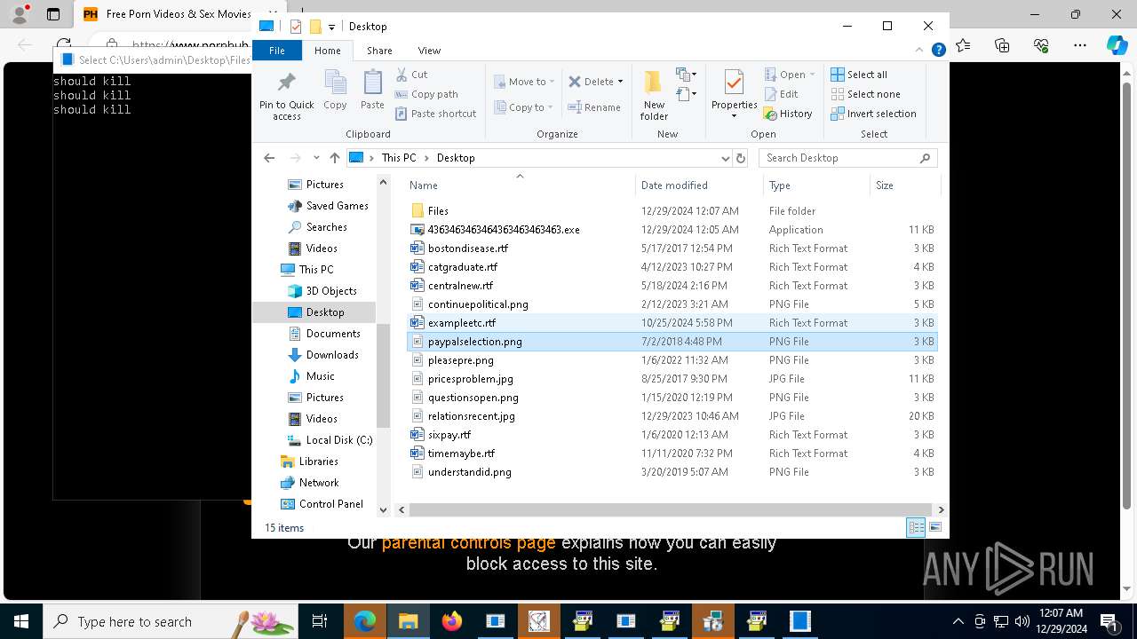Image resolution: width=1137 pixels, height=639 pixels.
Task: Click the Back navigation arrow
Action: (x=269, y=158)
